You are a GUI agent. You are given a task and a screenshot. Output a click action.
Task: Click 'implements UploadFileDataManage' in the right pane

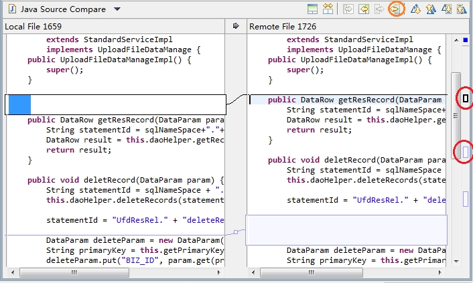(364, 50)
